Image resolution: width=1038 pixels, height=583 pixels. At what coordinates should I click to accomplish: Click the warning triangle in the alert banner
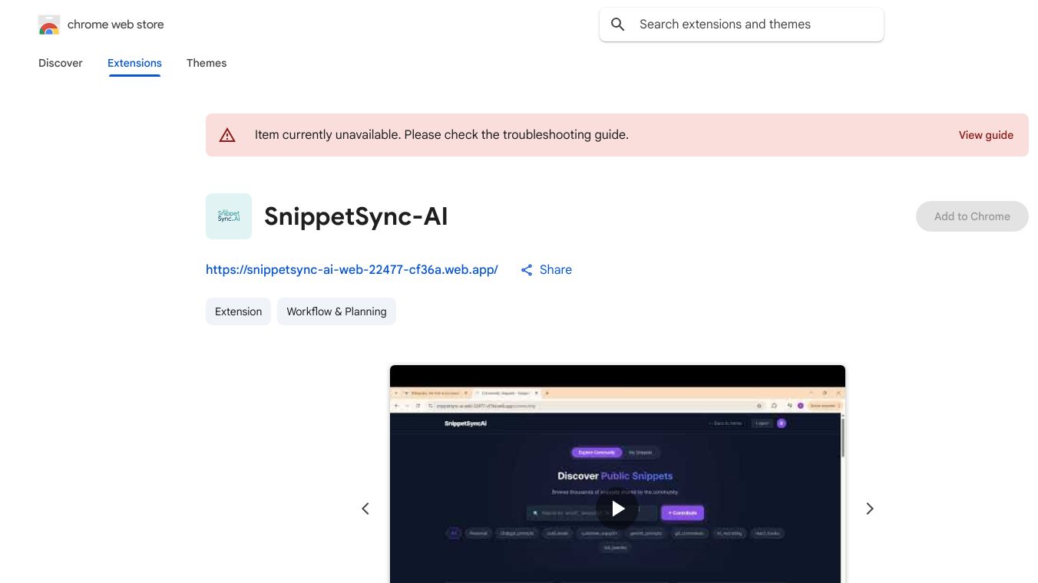pos(227,134)
